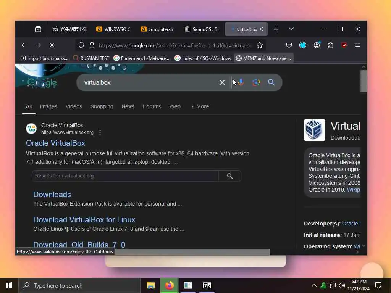Open Download VirtualBox for Linux link
Viewport: 391px width, 293px height.
[84, 220]
